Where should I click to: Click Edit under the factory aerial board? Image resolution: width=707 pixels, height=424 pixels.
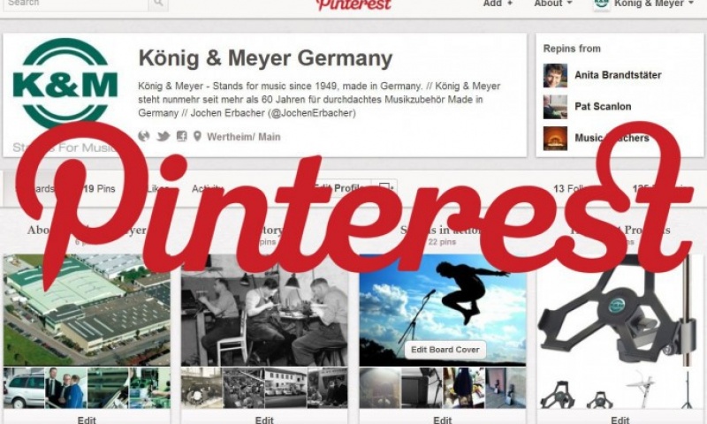pos(87,420)
